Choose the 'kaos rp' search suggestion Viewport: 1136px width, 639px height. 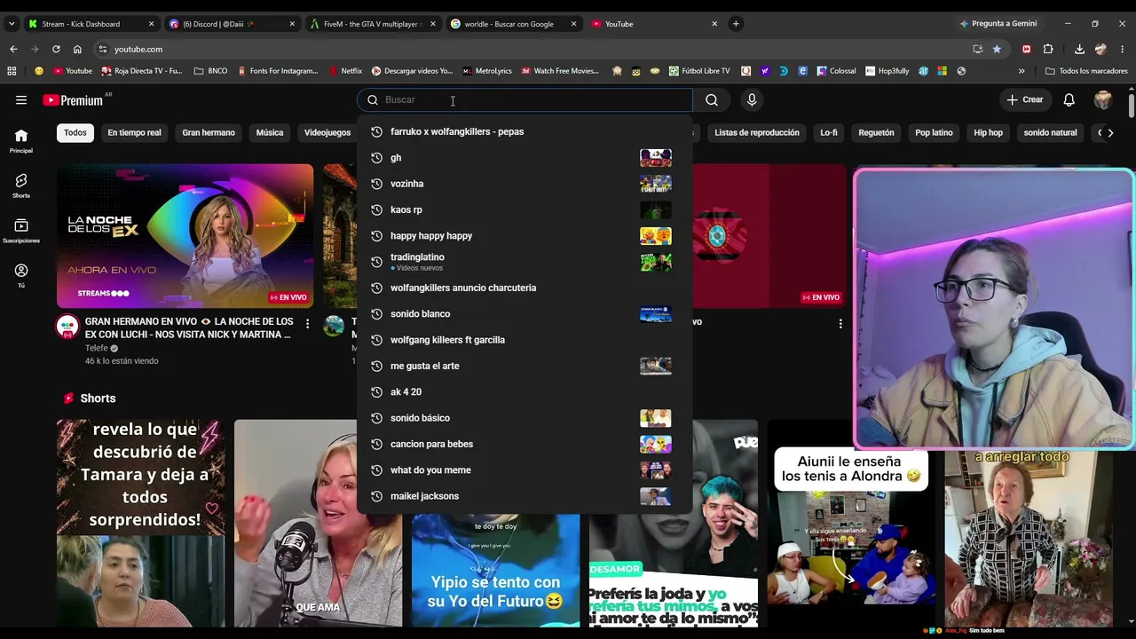click(525, 209)
